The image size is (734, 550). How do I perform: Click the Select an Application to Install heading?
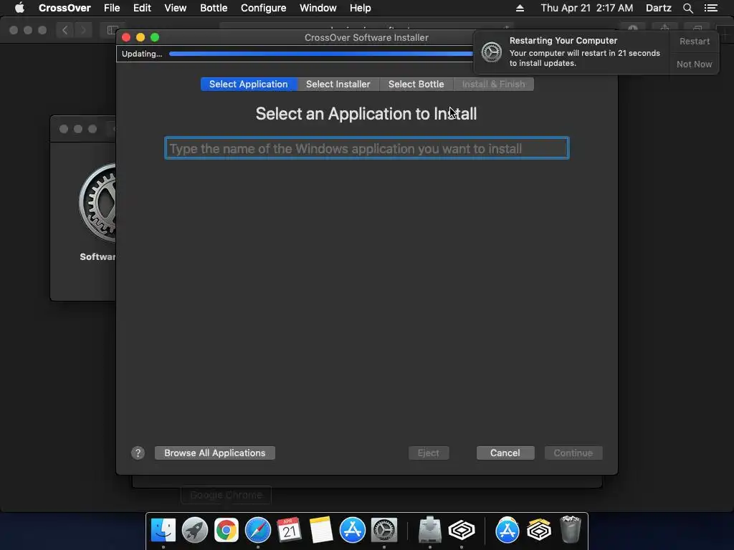[x=366, y=114]
